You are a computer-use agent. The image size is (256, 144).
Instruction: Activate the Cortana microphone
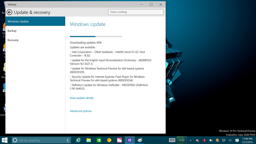point(68,140)
